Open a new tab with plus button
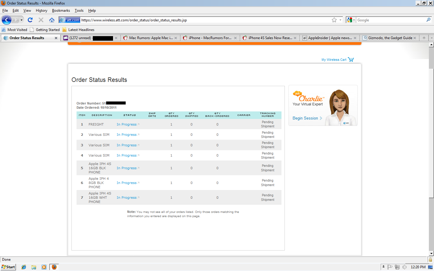Viewport: 434px width, 271px height. 424,38
